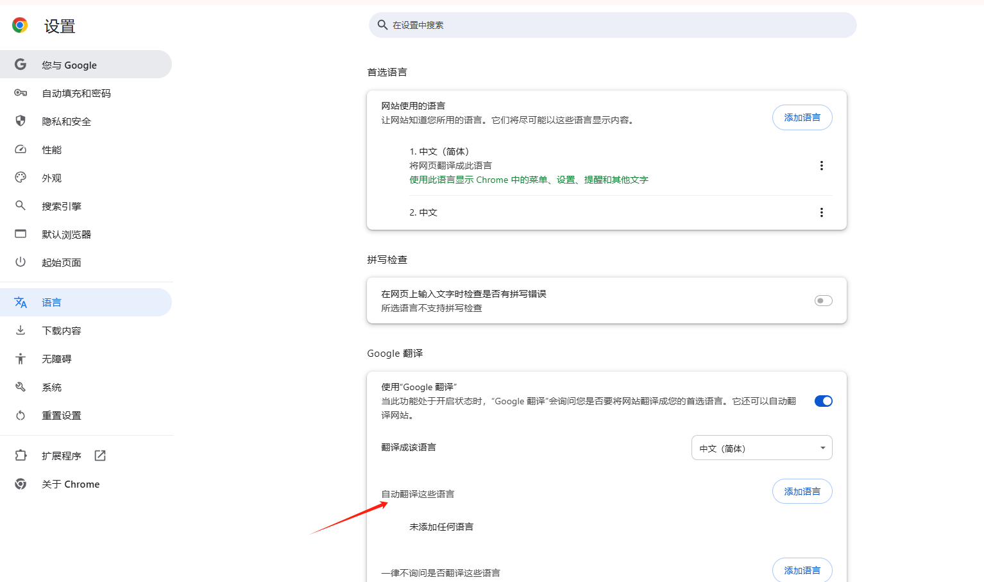Open three-dot menu for 中文（简体）
Image resolution: width=984 pixels, height=582 pixels.
click(821, 166)
